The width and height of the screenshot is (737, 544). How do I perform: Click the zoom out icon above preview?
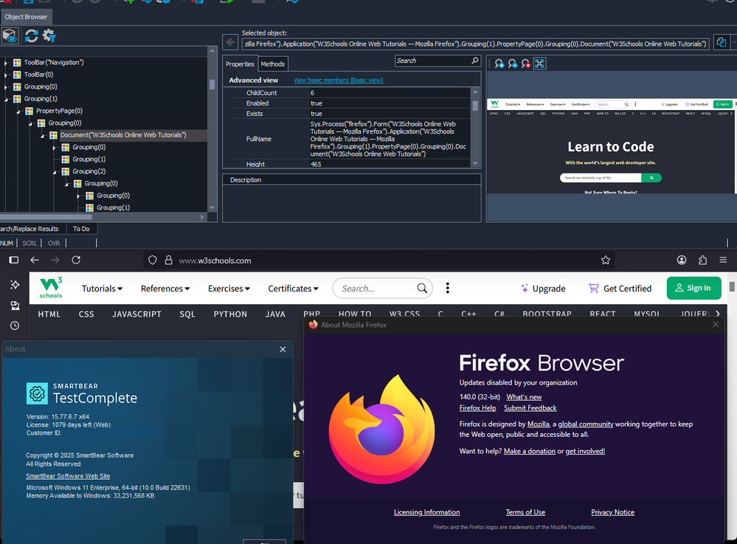coord(513,64)
